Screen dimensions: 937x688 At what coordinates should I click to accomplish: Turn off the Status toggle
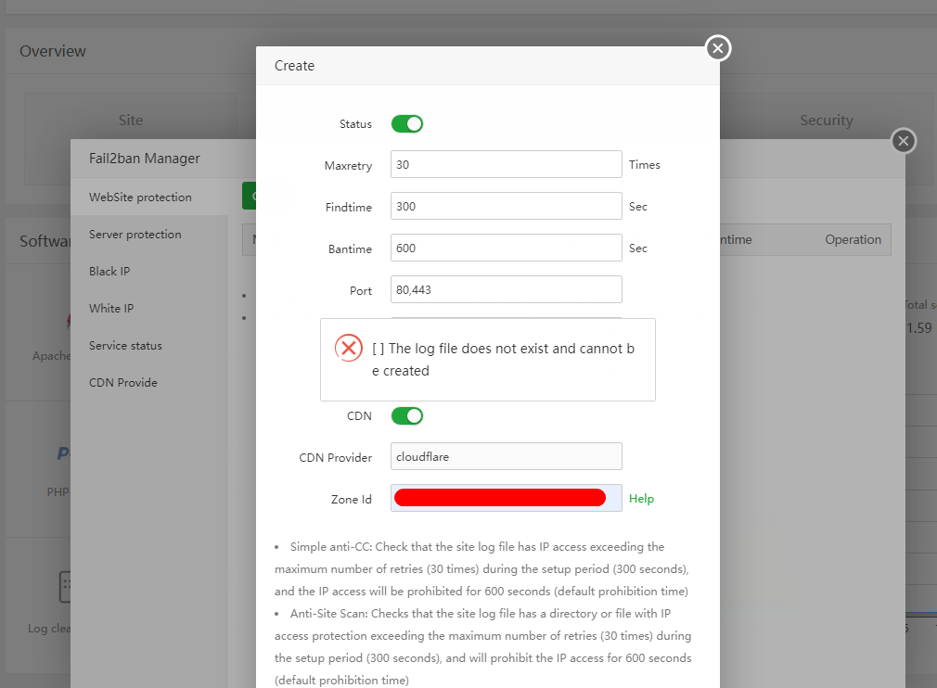pyautogui.click(x=407, y=123)
